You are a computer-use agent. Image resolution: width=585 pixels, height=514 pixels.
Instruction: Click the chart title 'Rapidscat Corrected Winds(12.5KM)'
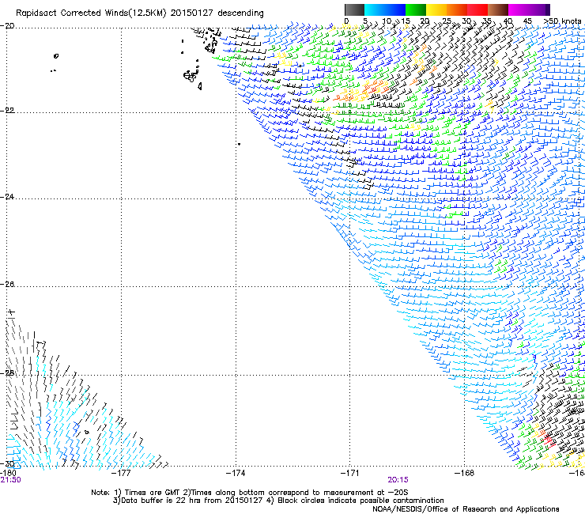pyautogui.click(x=91, y=13)
